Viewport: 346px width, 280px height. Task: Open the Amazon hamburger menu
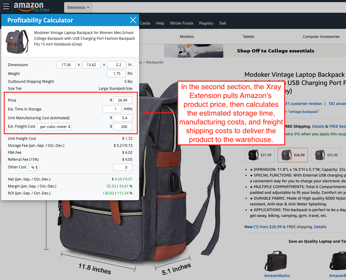[6, 7]
